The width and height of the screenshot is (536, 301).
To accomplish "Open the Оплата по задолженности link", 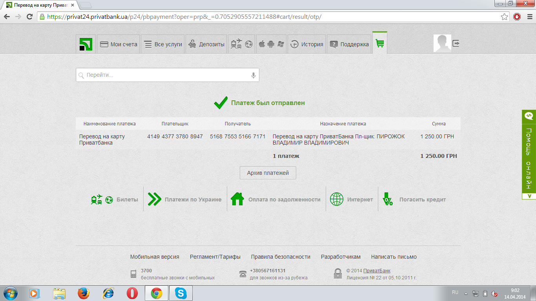I will [284, 199].
